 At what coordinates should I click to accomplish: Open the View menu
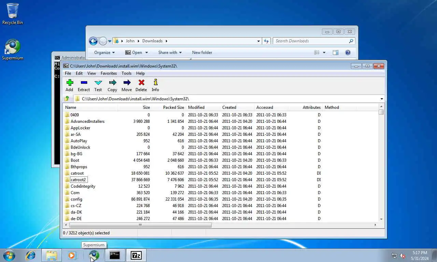[91, 73]
